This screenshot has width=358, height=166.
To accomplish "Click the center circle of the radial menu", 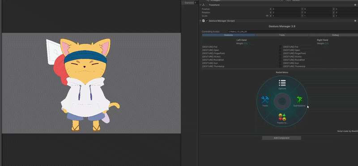I will (282, 101).
